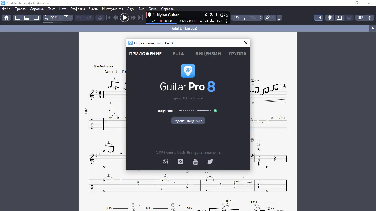This screenshot has width=376, height=211.
Task: Click the relative speed quarter-note icon
Action: [x=244, y=18]
